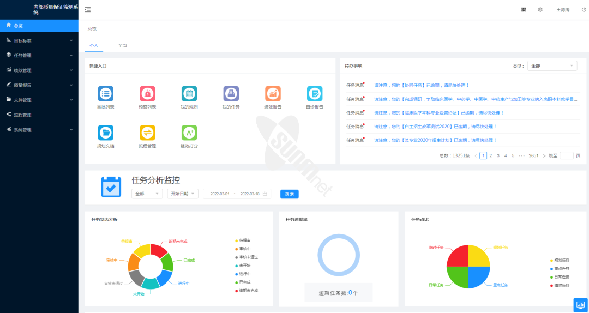
Task: Collapse the sidebar with the hamburger icon
Action: (88, 10)
